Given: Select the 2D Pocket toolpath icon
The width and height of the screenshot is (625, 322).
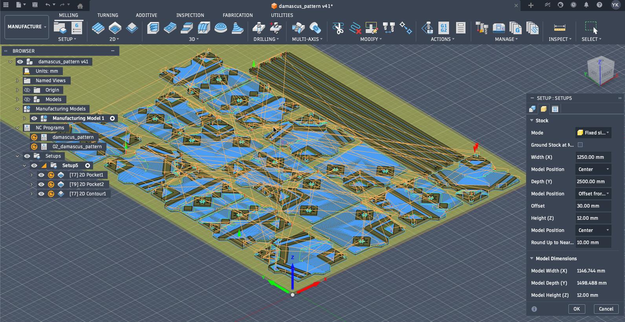Looking at the screenshot, I should [115, 28].
